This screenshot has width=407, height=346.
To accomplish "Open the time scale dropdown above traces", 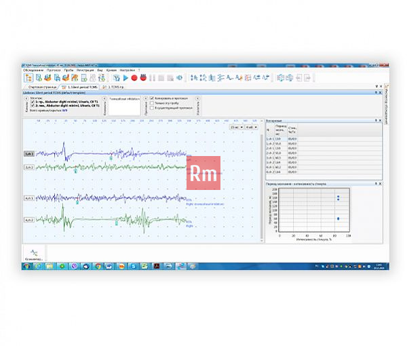I will [237, 127].
